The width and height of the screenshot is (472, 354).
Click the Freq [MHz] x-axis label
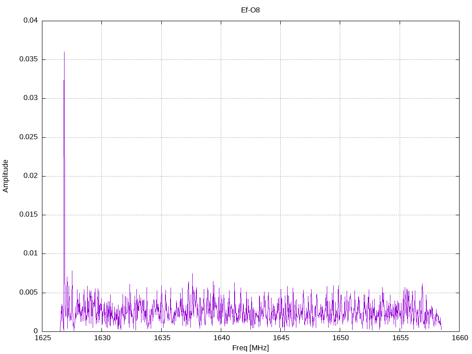point(250,348)
